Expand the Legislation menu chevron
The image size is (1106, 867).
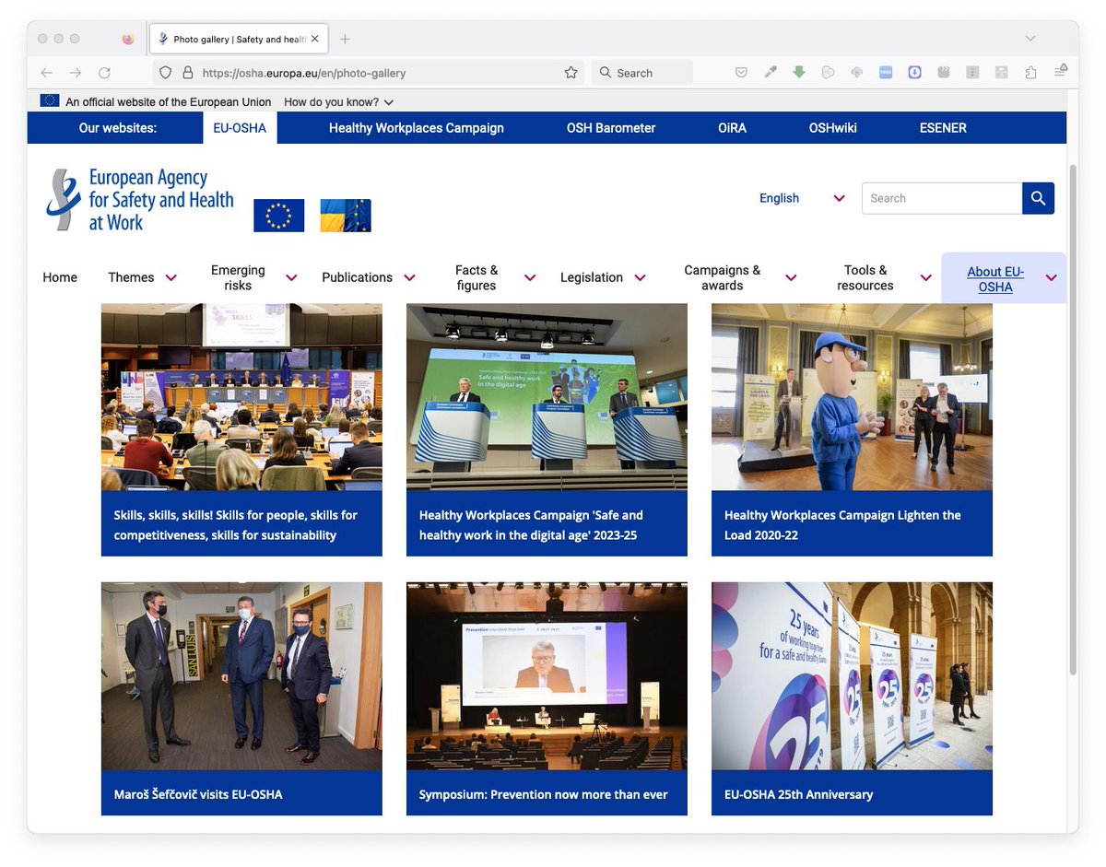point(640,277)
